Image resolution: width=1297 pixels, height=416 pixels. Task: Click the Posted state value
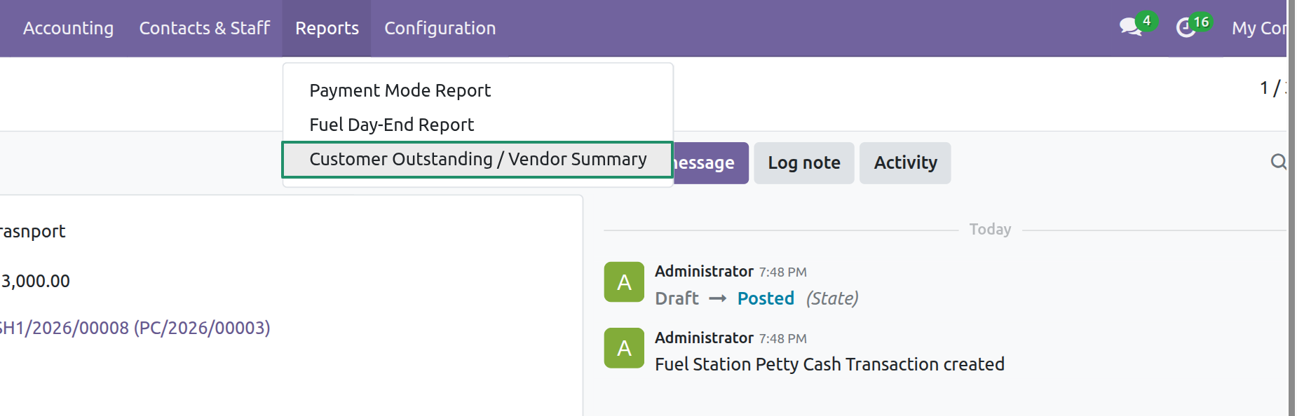766,298
